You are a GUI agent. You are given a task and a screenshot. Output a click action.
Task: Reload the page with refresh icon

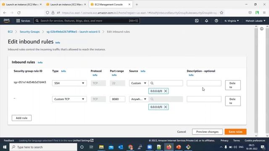coord(19,13)
